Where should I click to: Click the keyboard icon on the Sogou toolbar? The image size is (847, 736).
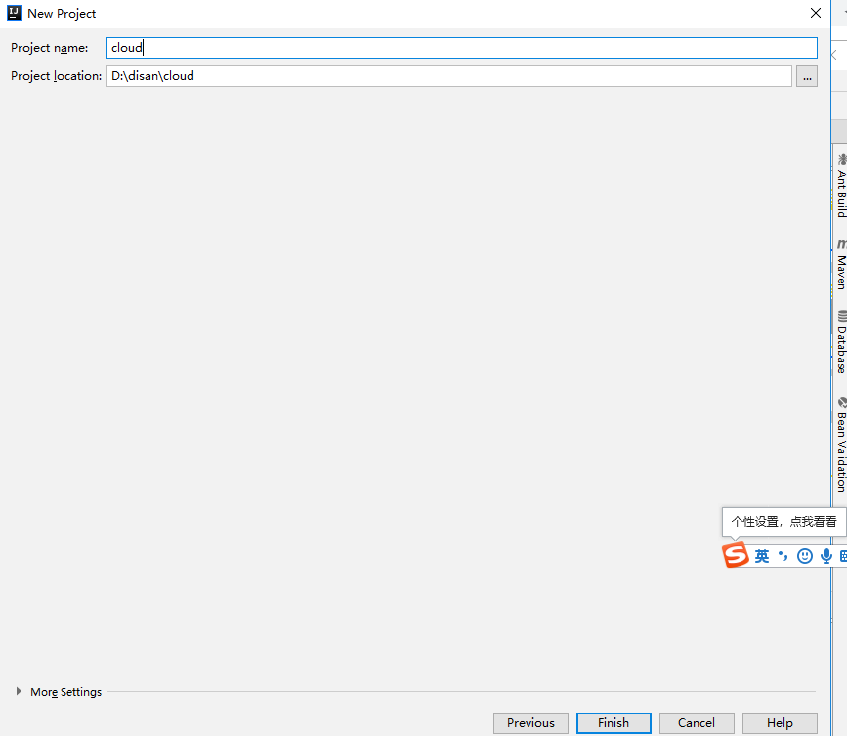[x=843, y=555]
